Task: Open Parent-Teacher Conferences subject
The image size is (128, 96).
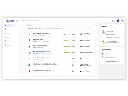Action: tap(41, 58)
